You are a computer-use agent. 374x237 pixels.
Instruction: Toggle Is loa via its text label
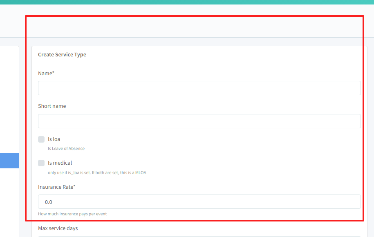click(x=54, y=139)
